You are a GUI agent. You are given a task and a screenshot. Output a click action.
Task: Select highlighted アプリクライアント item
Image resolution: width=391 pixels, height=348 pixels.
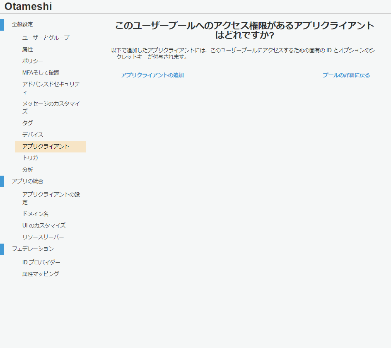[51, 146]
